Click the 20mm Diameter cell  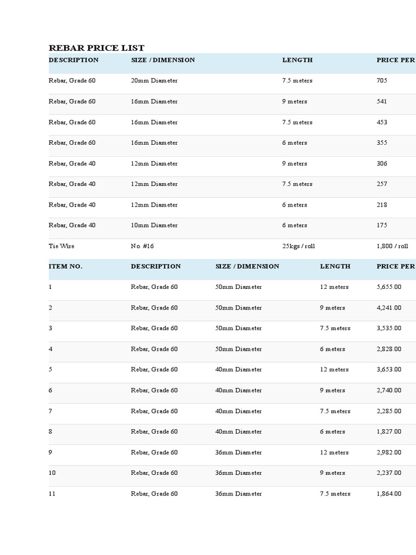(154, 80)
